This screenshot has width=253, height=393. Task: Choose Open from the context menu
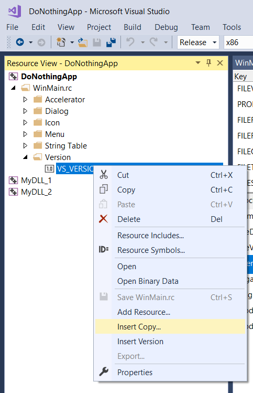pyautogui.click(x=170, y=266)
